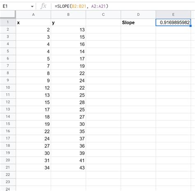This screenshot has height=191, width=195.
Task: Open the name box dropdown arrow
Action: [x=32, y=7]
